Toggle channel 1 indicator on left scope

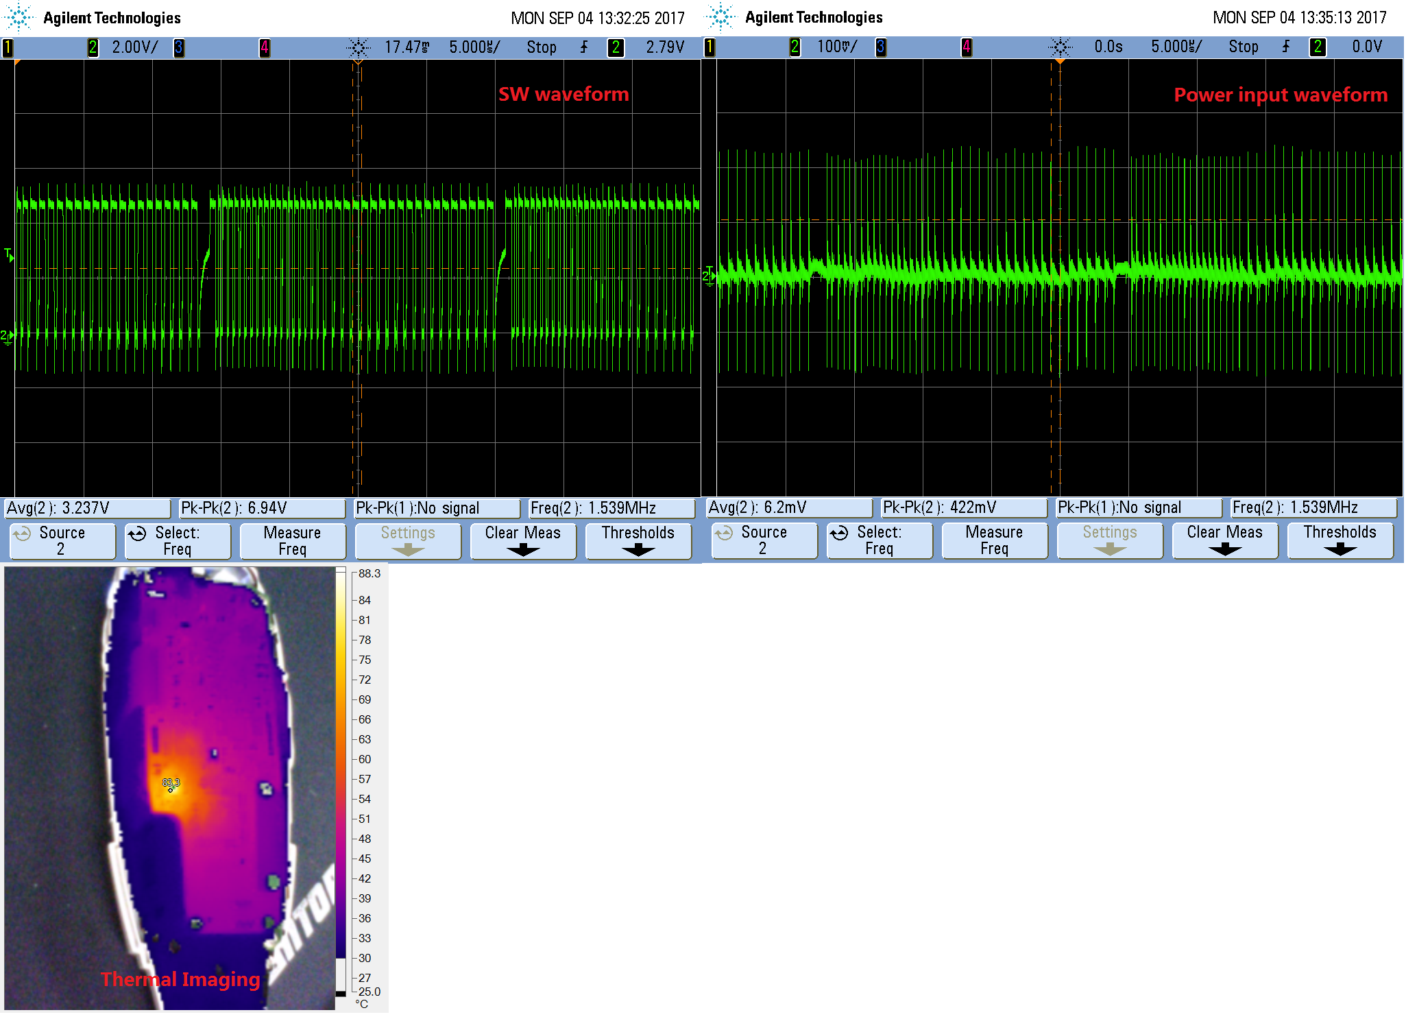pos(8,47)
